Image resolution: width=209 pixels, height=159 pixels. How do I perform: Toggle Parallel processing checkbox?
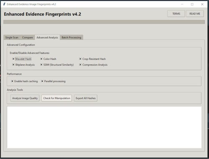[x=53, y=81]
